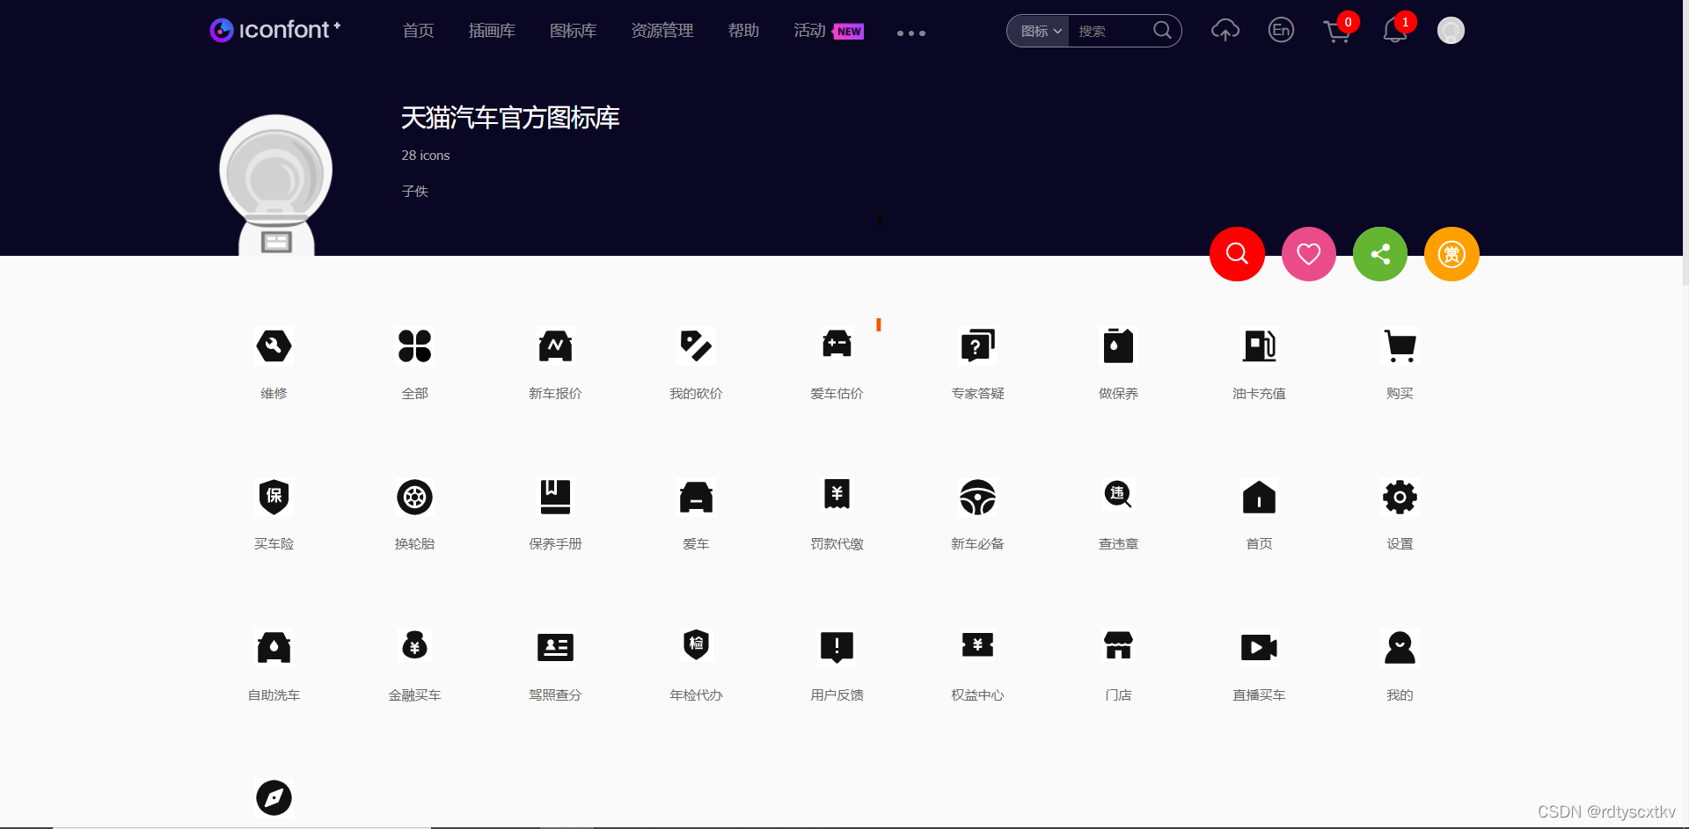Select the 换轮胎 tire icon
Image resolution: width=1689 pixels, height=829 pixels.
click(414, 497)
